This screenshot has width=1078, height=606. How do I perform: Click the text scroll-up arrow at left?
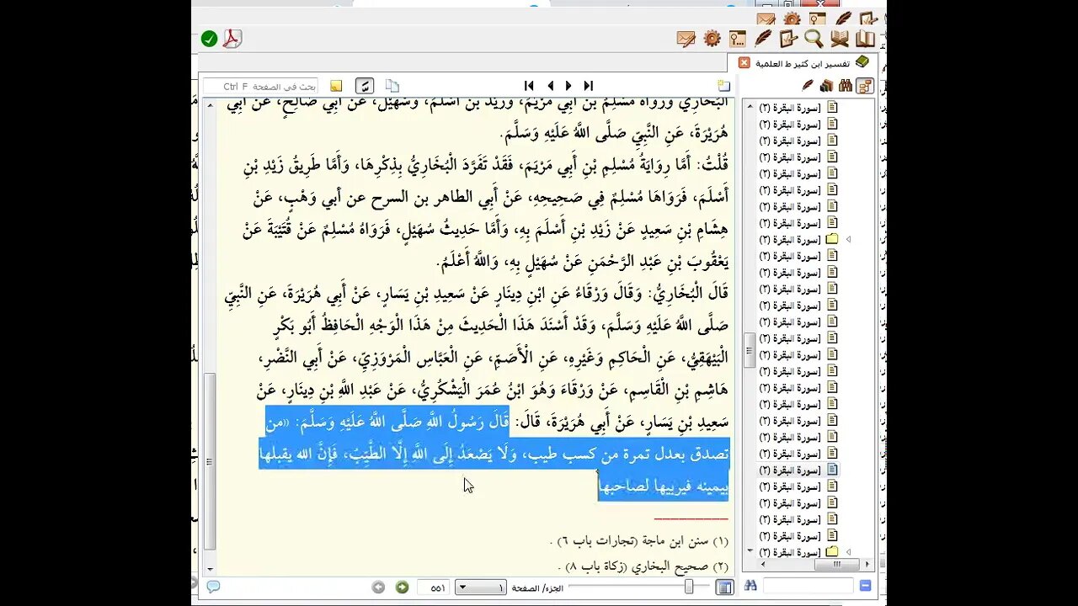tap(210, 105)
